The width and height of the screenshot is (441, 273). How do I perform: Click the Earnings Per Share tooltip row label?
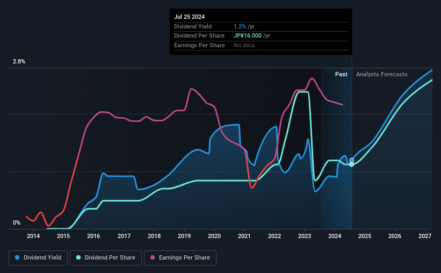coord(199,45)
